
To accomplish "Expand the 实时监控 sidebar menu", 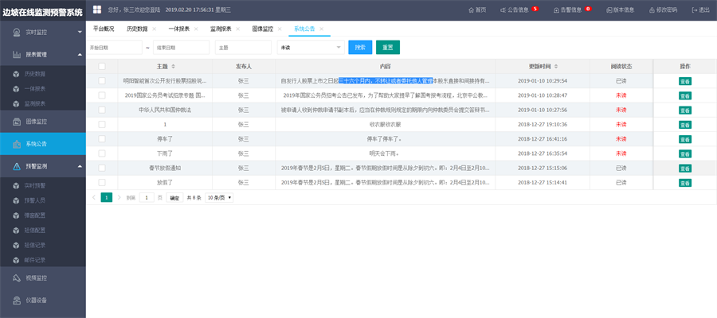I will pos(43,32).
